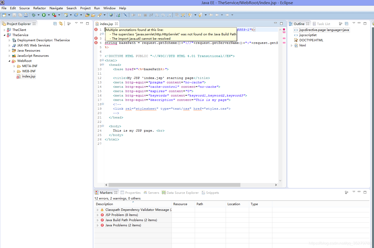Viewport: 374px width, 248px height.
Task: Open the Run dropdown arrow
Action: [48, 15]
